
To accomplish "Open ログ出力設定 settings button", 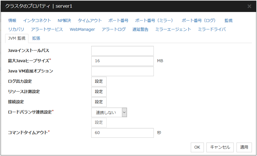I will click(99, 81).
